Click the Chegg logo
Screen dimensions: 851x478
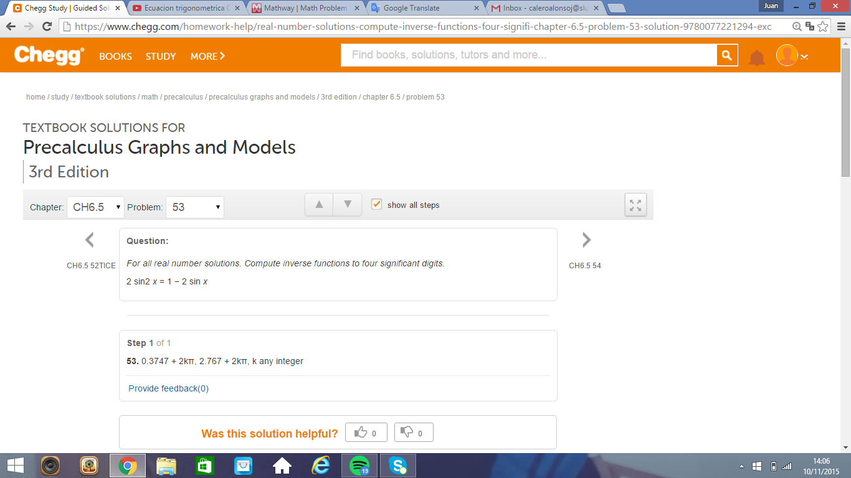48,55
